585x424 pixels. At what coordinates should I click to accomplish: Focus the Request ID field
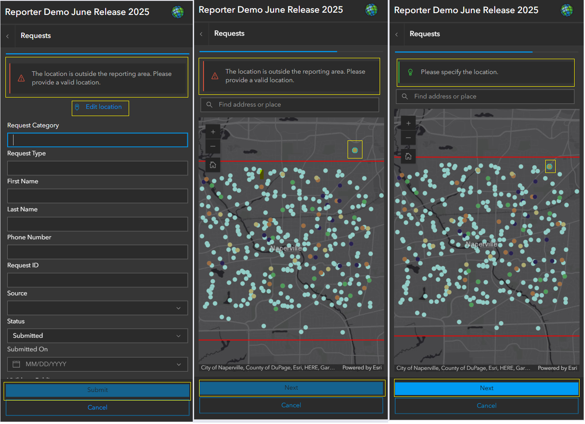[x=97, y=280]
